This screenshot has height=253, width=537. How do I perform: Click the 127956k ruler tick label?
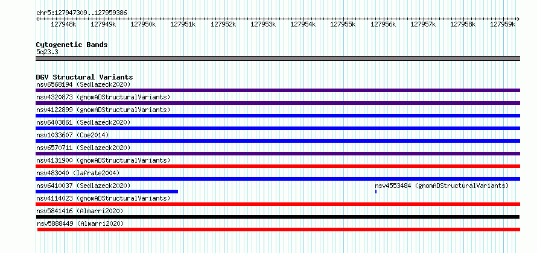(383, 24)
